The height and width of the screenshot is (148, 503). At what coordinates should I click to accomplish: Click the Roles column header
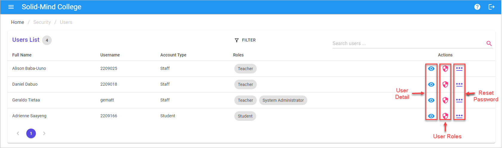[238, 55]
